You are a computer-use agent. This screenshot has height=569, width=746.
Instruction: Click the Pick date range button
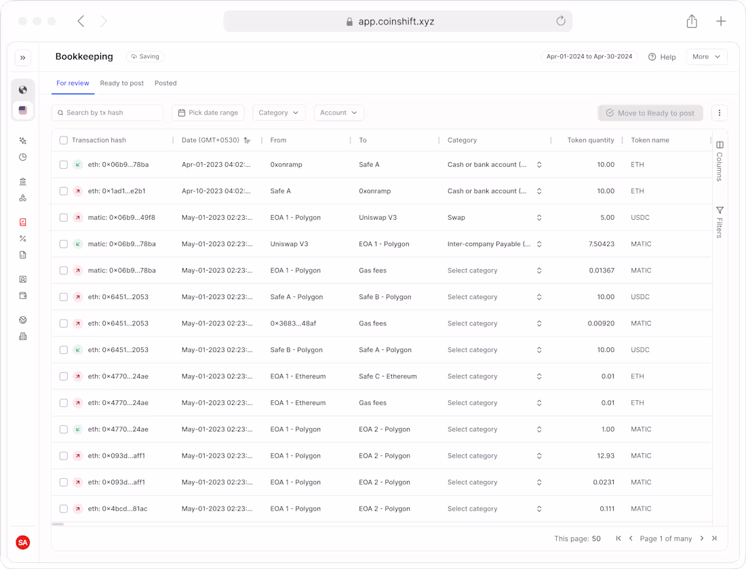(208, 113)
